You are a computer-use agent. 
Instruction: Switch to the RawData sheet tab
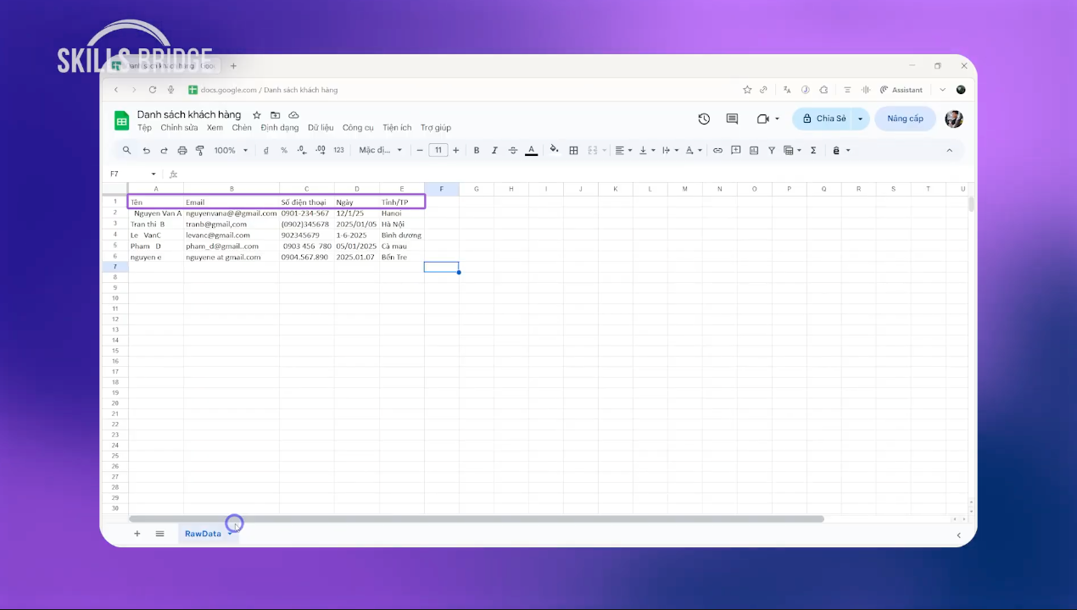pos(203,534)
